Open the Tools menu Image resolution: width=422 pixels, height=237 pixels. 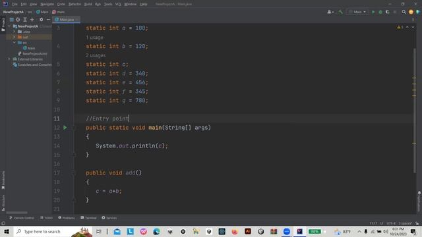coord(108,5)
